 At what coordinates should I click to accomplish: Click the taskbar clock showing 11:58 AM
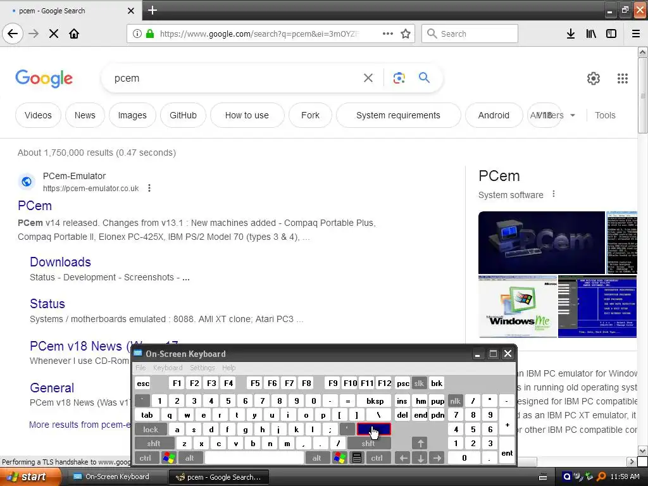click(625, 477)
